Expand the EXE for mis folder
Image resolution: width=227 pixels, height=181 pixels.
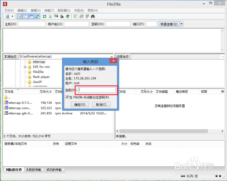coord(25,67)
